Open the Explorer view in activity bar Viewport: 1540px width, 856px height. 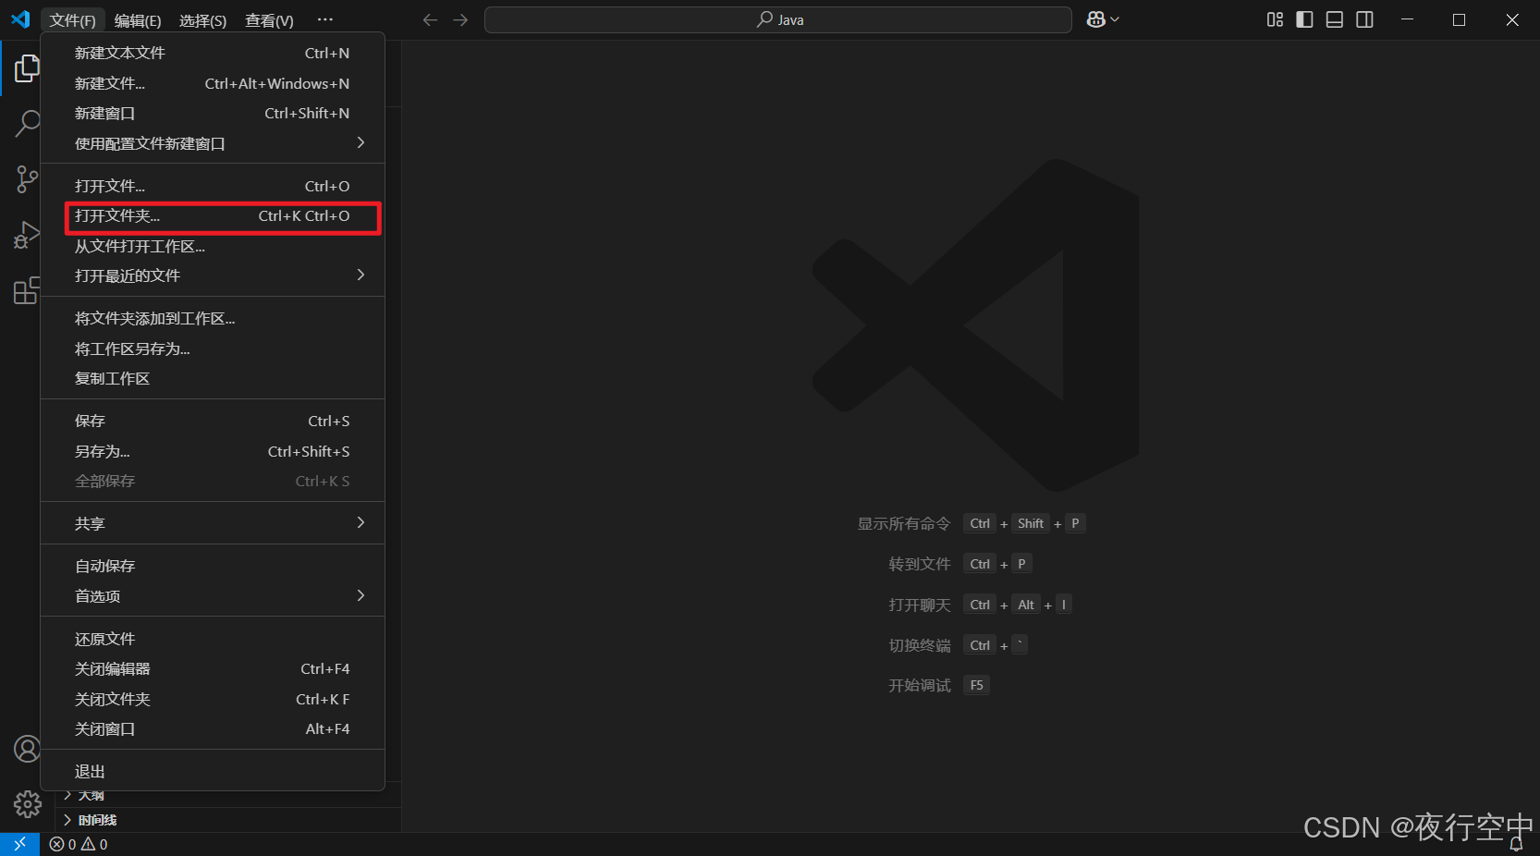pyautogui.click(x=27, y=68)
